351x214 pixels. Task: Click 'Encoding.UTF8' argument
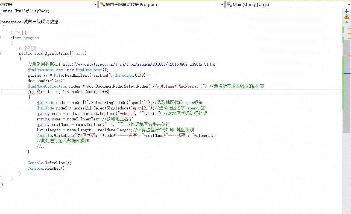tap(130, 75)
